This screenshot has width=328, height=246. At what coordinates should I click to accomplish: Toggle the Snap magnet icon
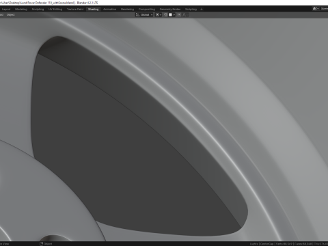[x=165, y=15]
